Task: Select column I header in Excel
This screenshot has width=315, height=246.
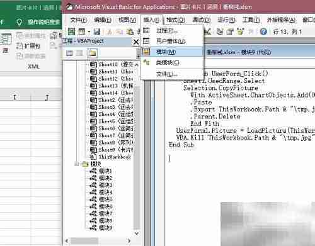Action: (x=15, y=98)
